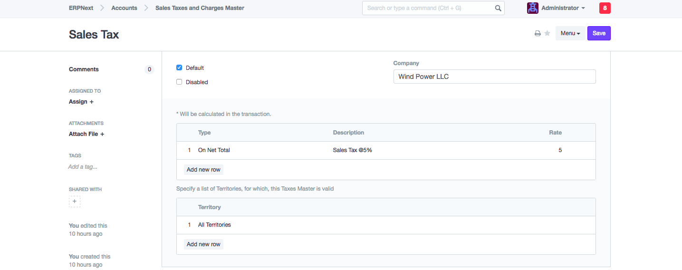This screenshot has height=270, width=682.
Task: Add new row to taxes table
Action: (203, 170)
